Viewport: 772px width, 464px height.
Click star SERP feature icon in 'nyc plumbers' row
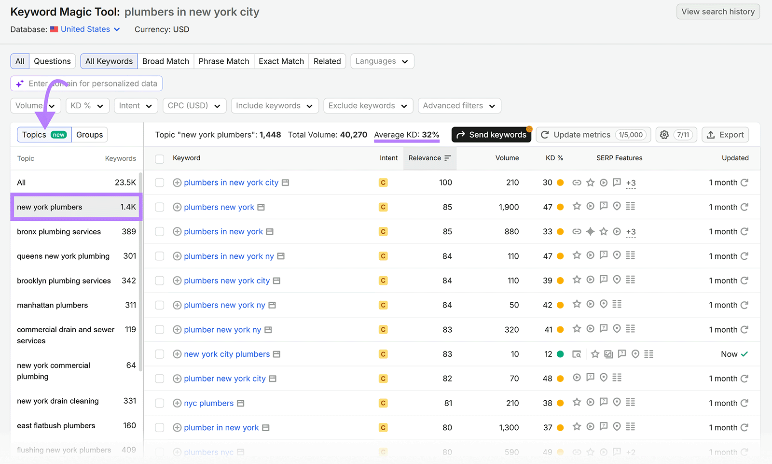(577, 402)
